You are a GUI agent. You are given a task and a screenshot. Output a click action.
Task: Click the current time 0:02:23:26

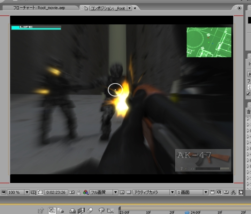pos(56,192)
